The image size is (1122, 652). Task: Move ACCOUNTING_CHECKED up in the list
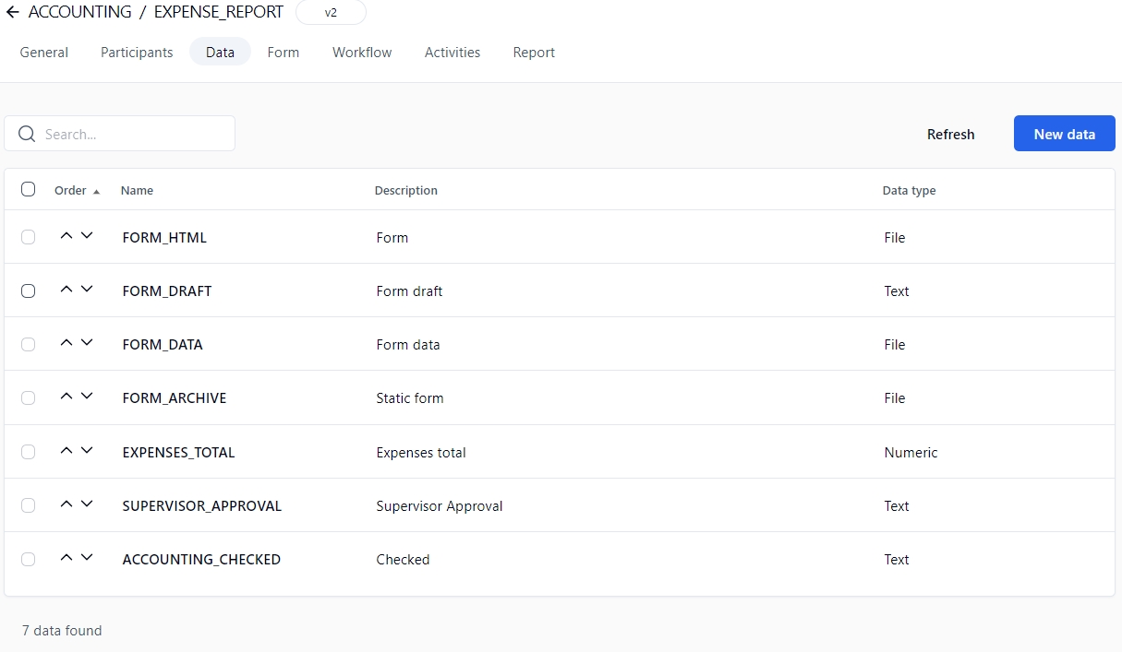66,558
